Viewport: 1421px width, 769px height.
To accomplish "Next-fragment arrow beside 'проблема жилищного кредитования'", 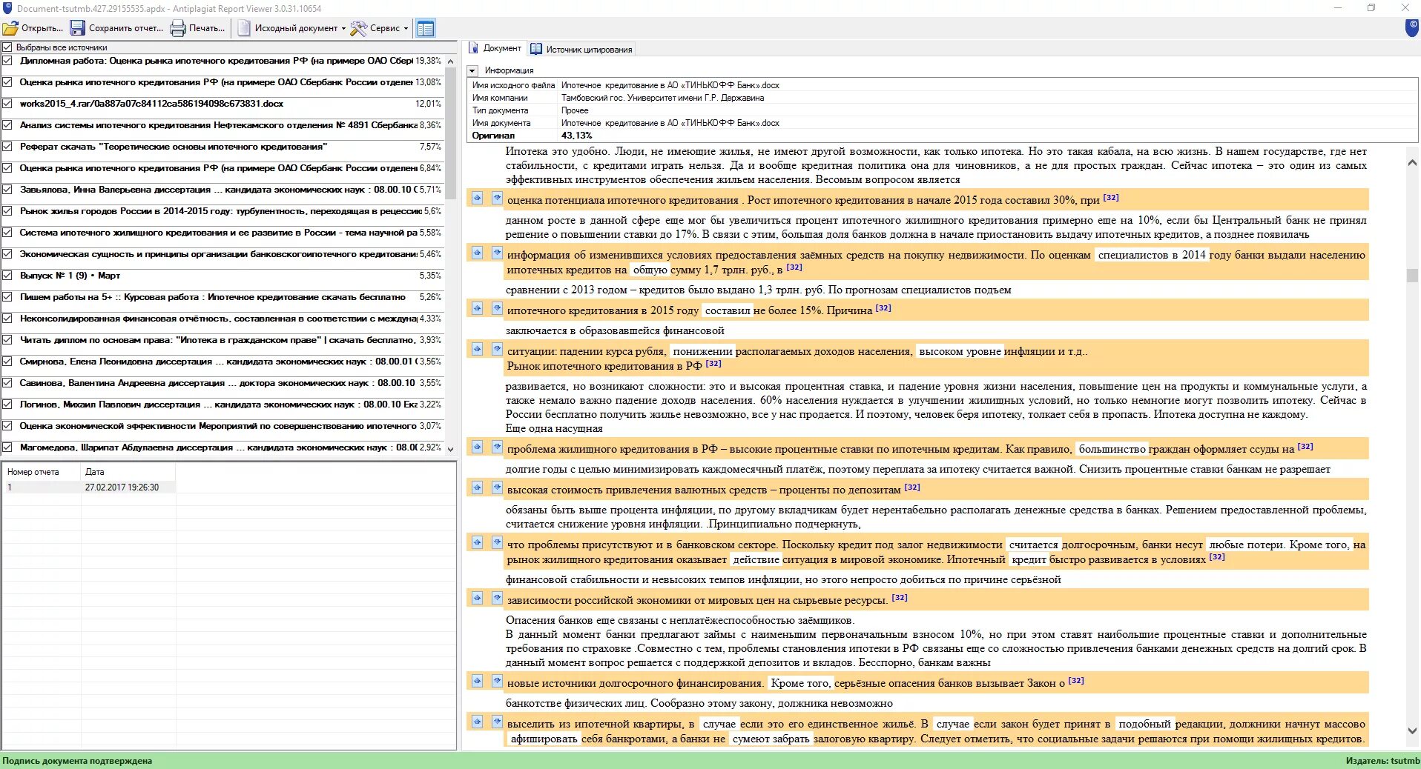I will tap(497, 447).
